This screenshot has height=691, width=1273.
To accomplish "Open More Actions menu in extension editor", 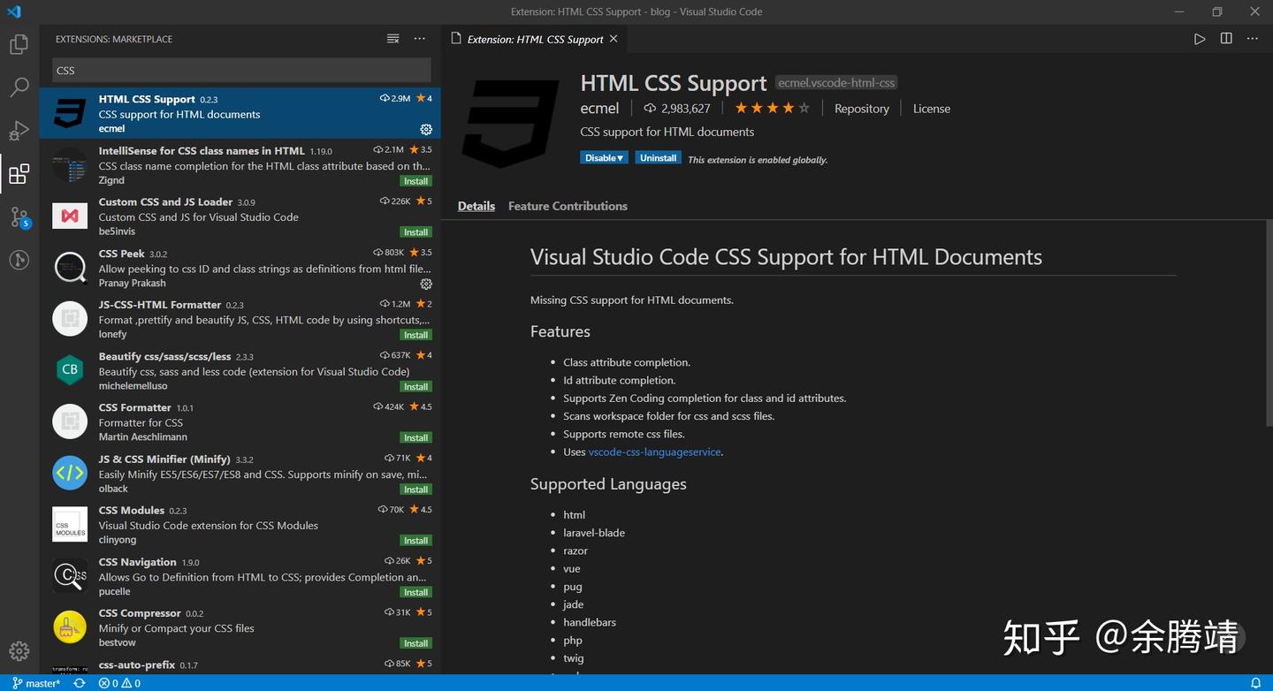I will 1252,38.
